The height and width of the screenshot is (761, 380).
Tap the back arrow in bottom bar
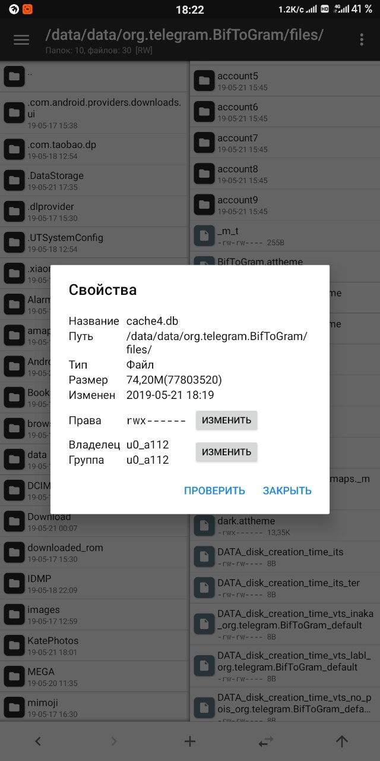[x=38, y=741]
